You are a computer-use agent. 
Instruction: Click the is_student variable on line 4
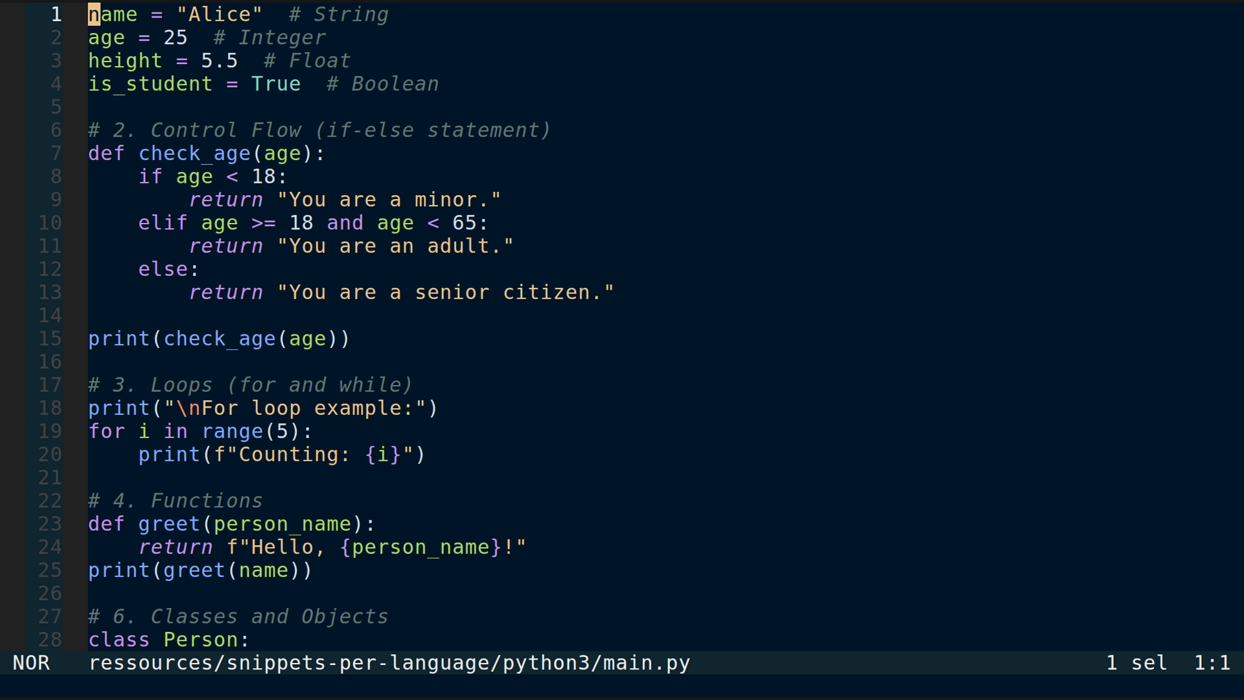coord(149,84)
